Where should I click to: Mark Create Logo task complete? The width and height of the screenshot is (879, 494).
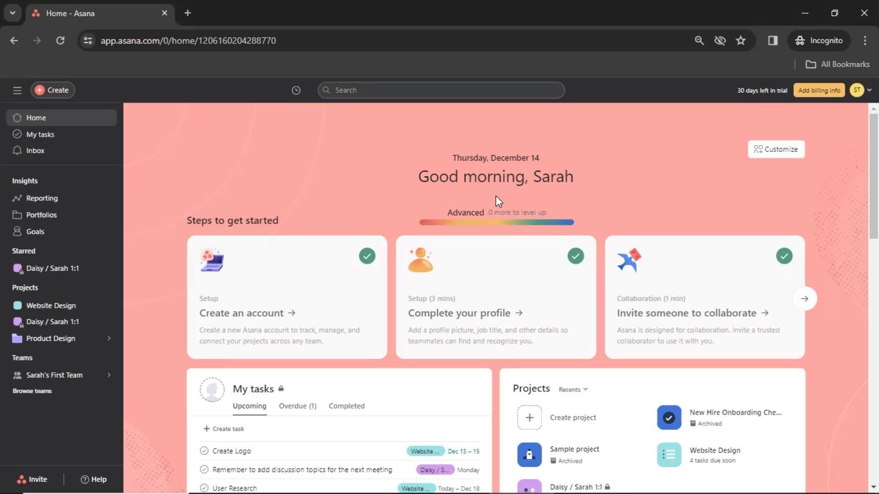click(204, 451)
